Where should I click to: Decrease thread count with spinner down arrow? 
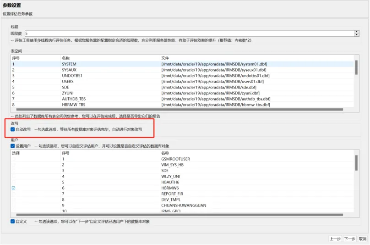(x=357, y=35)
